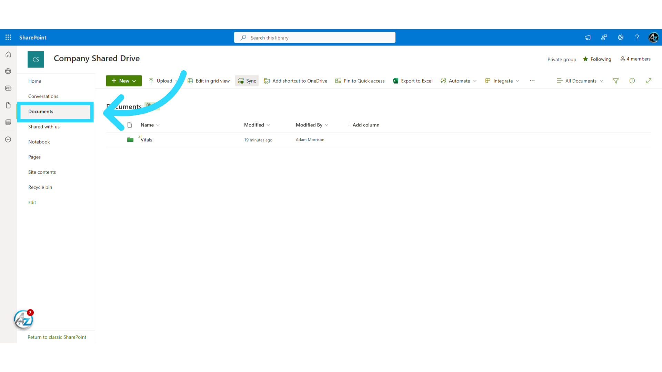Open the news icon in app bar
The image size is (662, 372).
pos(8,88)
